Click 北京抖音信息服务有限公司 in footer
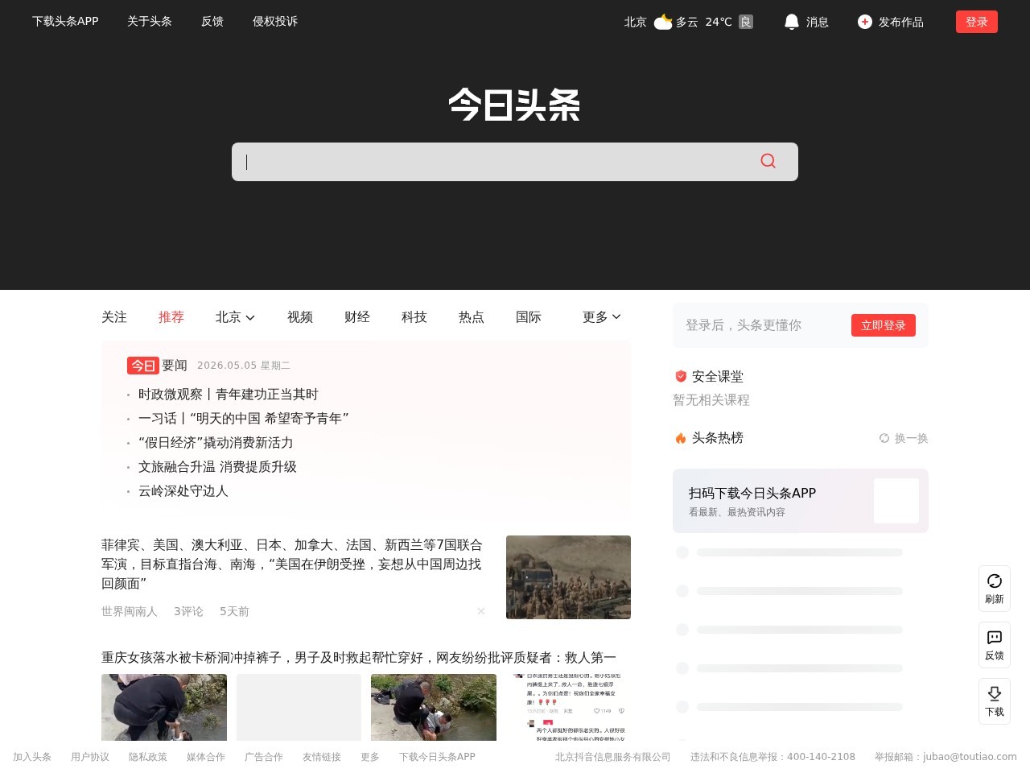The height and width of the screenshot is (773, 1030). (613, 757)
